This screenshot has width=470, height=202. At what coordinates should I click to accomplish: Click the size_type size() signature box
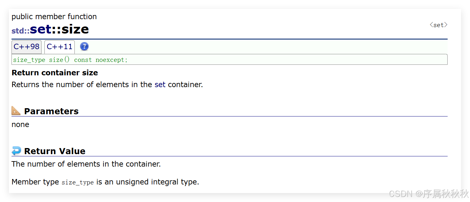(229, 60)
